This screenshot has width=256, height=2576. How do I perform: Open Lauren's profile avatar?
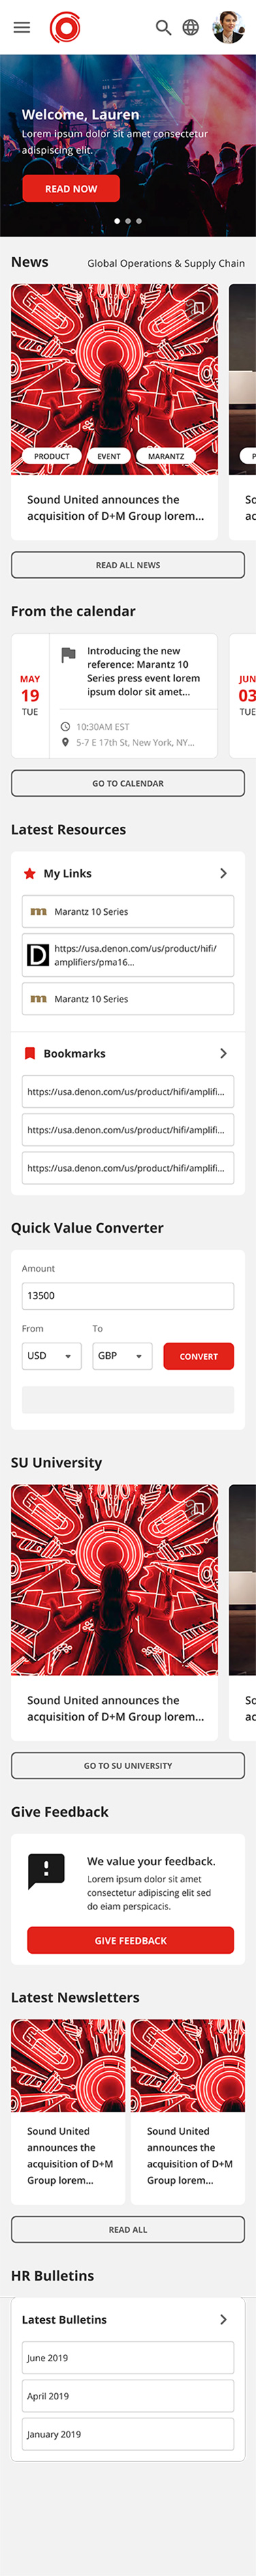pos(229,27)
